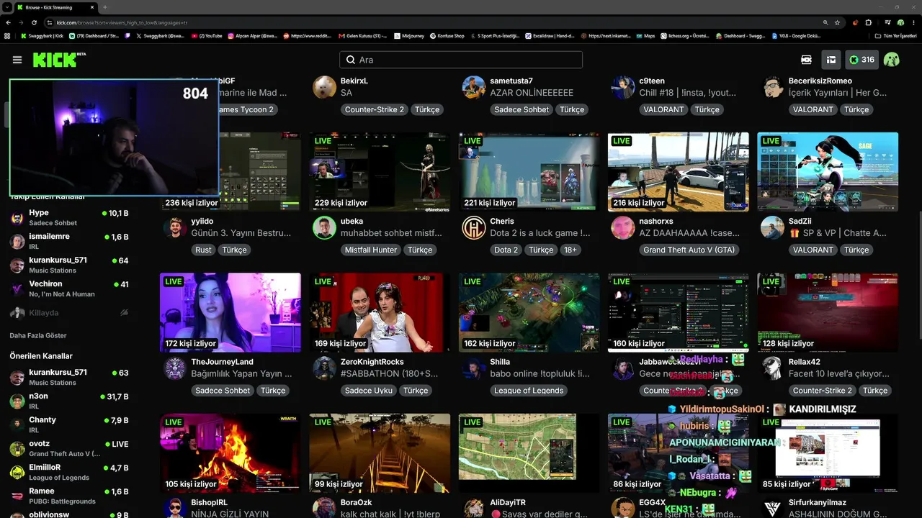922x518 pixels.
Task: Open Vechiron channel avatar in sidebar
Action: coord(17,288)
